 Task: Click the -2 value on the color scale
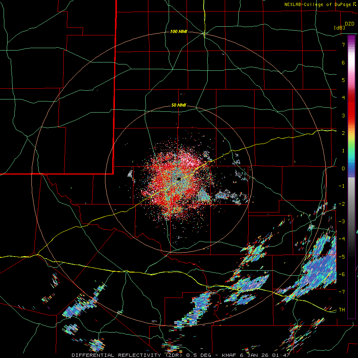coord(342,204)
